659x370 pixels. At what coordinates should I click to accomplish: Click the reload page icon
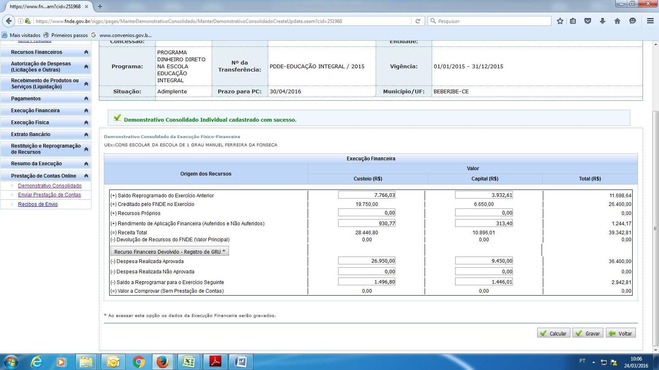[x=418, y=21]
